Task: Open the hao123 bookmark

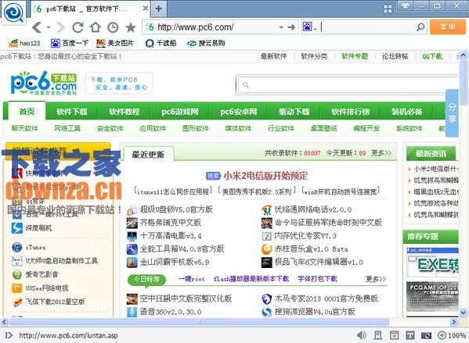Action: click(x=24, y=43)
